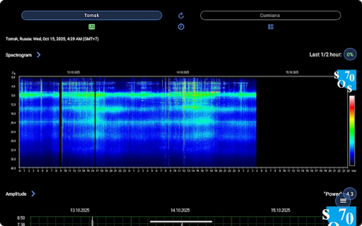The width and height of the screenshot is (362, 226).
Task: Open the hamburger menu floating button
Action: click(x=343, y=201)
